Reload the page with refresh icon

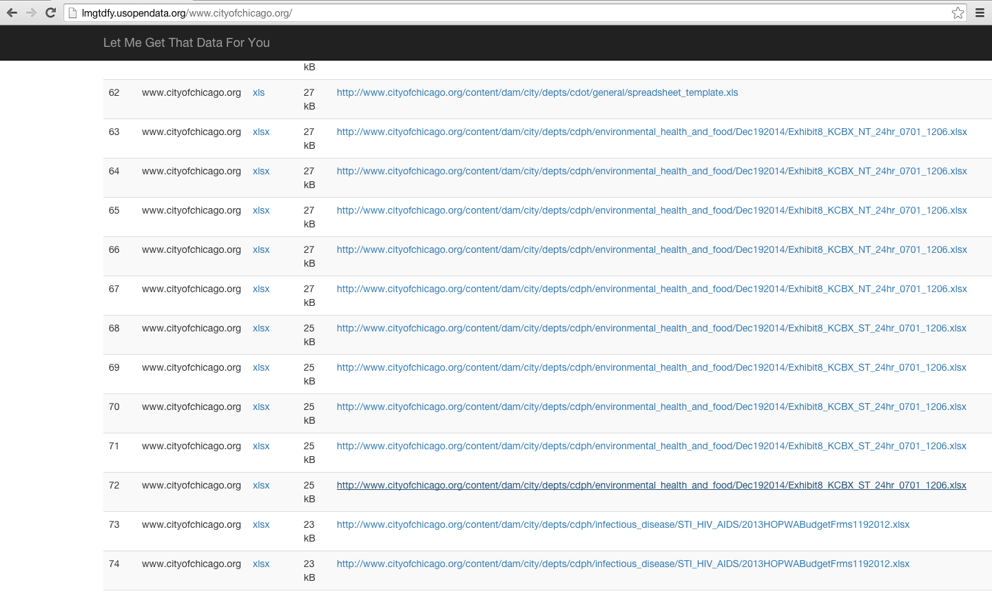point(50,12)
